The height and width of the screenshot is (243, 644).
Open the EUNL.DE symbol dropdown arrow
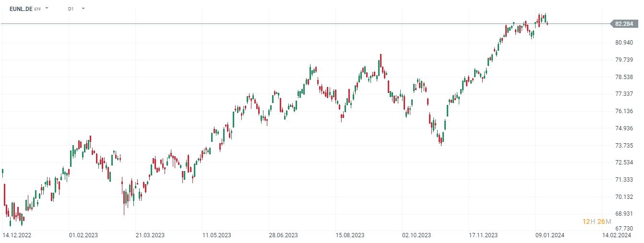point(47,9)
